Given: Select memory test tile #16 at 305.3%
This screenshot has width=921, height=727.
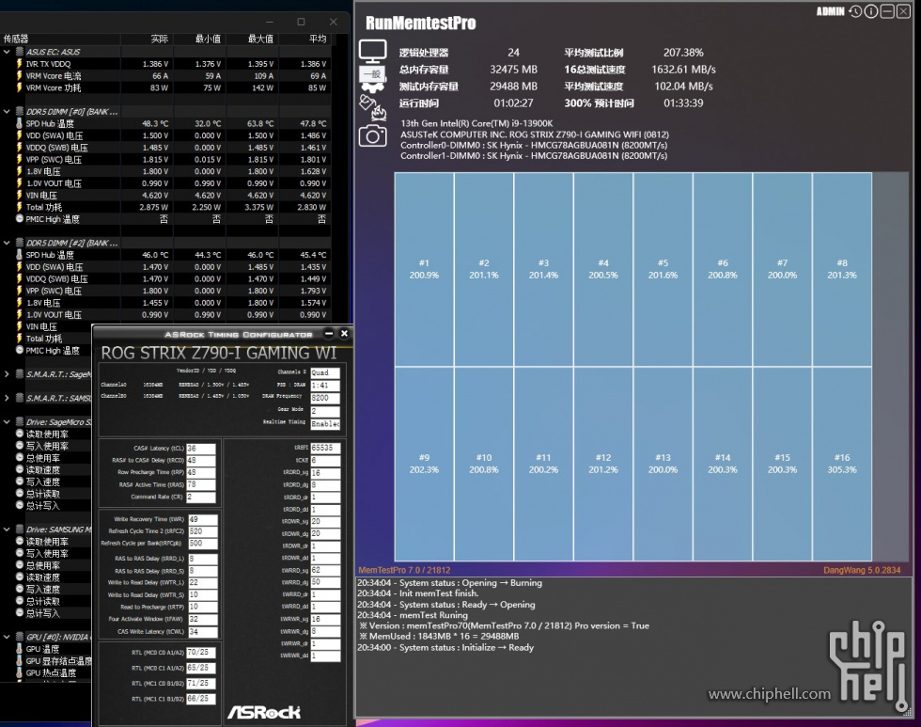Looking at the screenshot, I should tap(842, 464).
